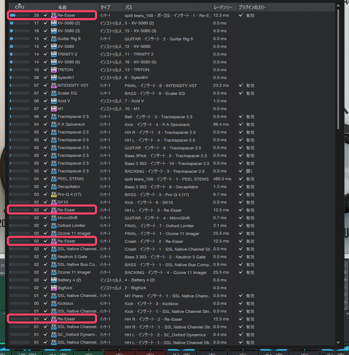Click the Sylenth1 instrument keyboard icon
Viewport: 349px width, 355px height.
[x=54, y=78]
